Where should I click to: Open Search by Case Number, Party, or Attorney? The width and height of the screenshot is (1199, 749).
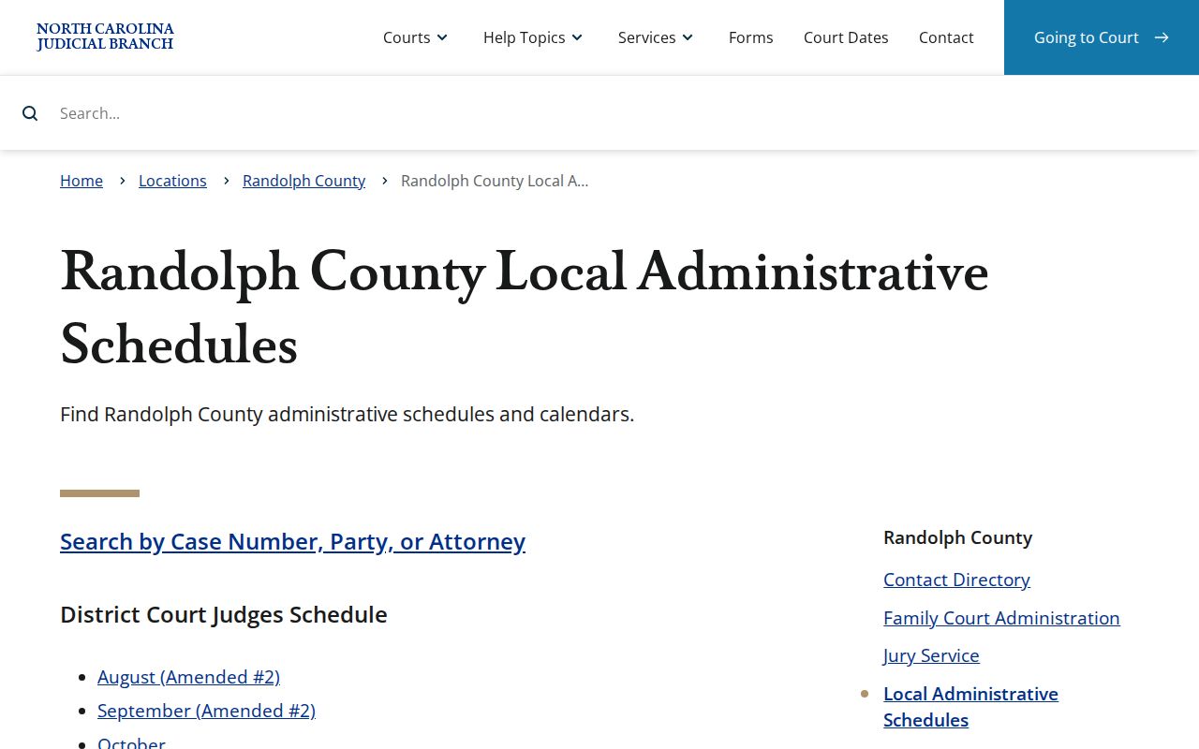tap(292, 541)
